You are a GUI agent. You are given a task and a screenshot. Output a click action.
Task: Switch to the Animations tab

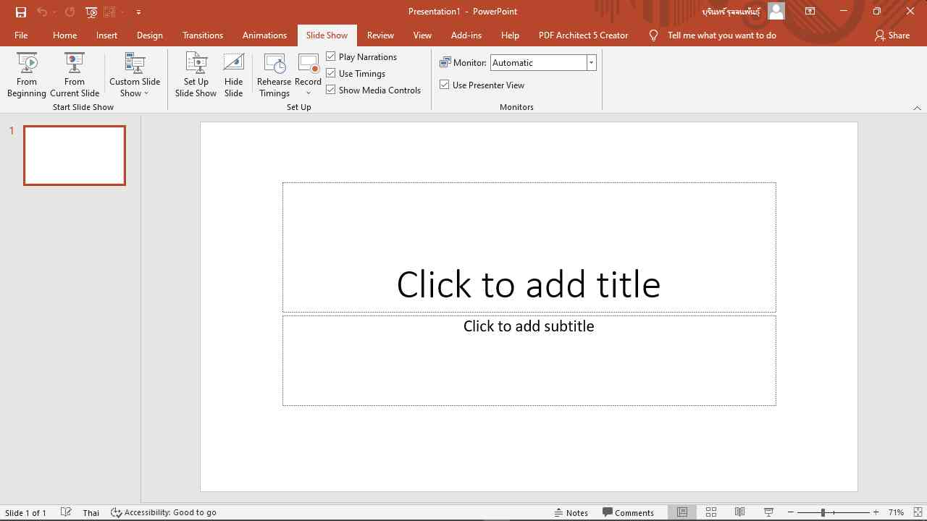264,35
